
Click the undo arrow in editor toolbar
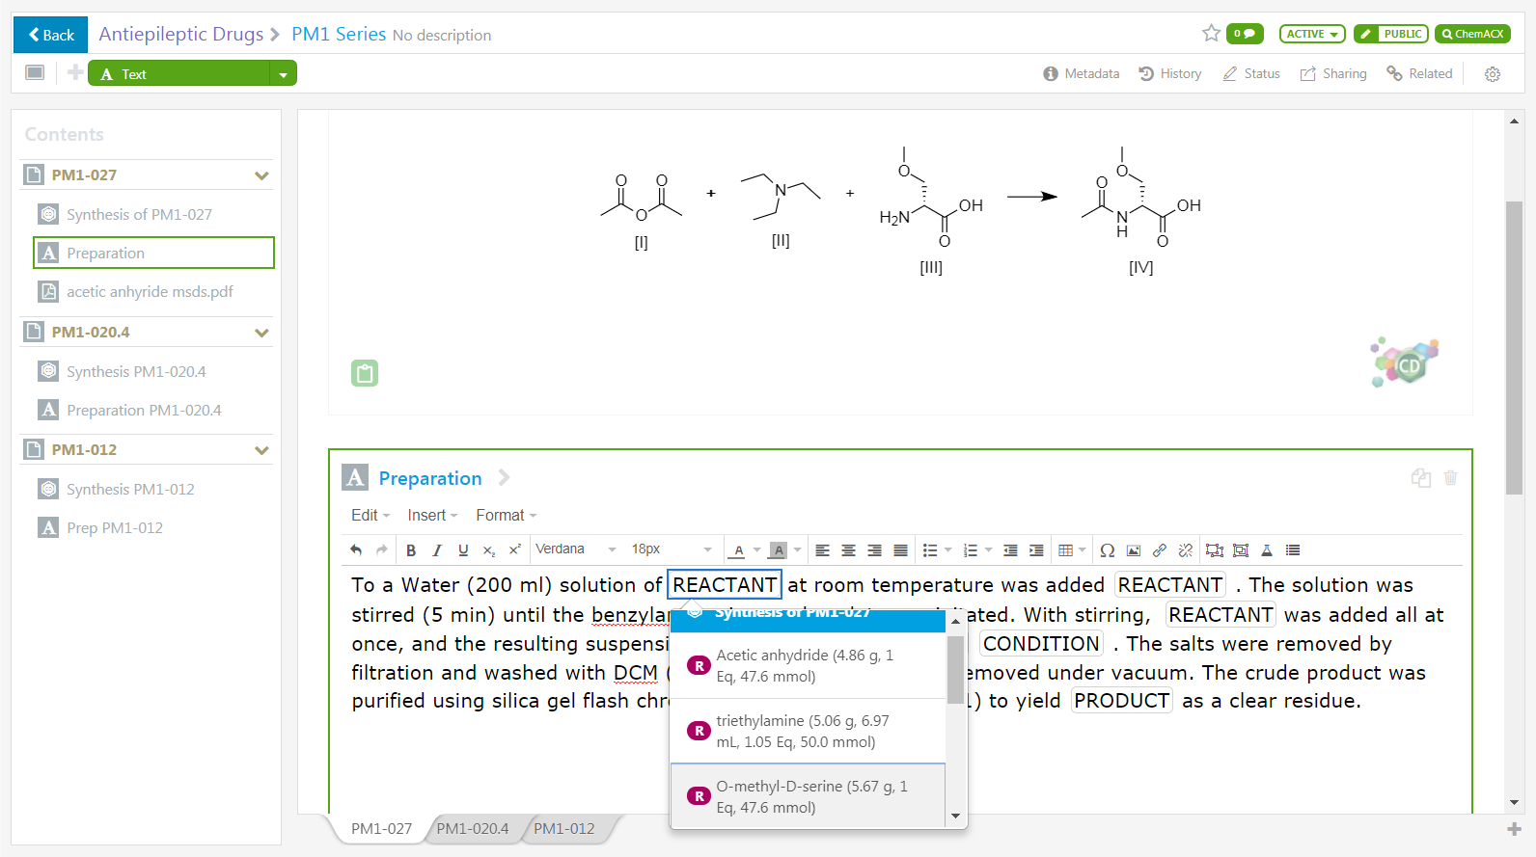click(356, 550)
